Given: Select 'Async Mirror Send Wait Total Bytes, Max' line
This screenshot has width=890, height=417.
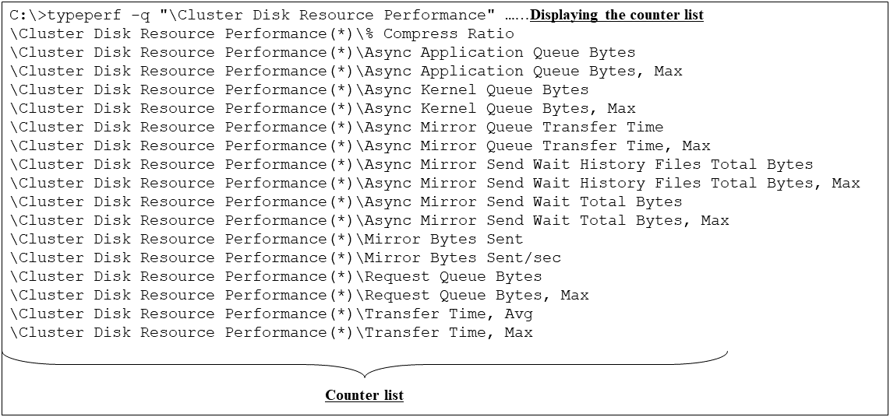Looking at the screenshot, I should click(x=370, y=221).
